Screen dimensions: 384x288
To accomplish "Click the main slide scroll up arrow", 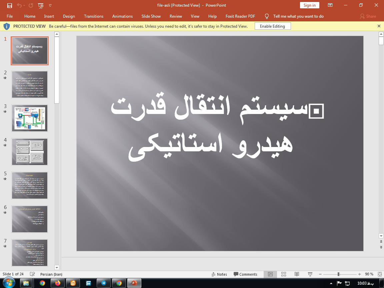I will [381, 34].
